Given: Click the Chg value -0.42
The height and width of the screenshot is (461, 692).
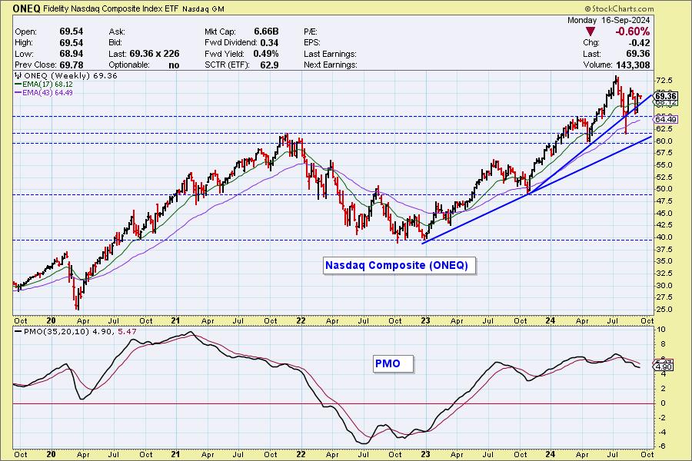Looking at the screenshot, I should point(638,43).
